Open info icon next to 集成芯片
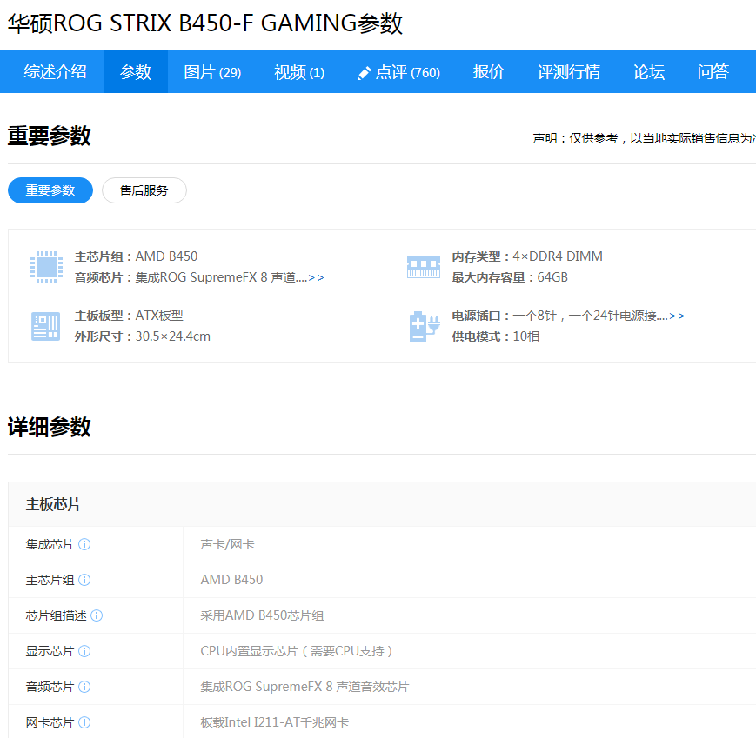This screenshot has width=756, height=738. point(84,544)
